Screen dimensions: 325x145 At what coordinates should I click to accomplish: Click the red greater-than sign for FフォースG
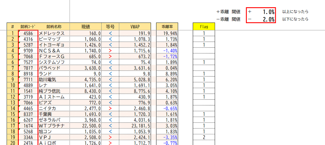[110, 56]
